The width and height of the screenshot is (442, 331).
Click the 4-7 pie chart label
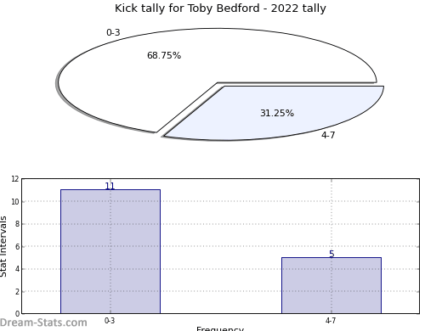[x=328, y=135]
